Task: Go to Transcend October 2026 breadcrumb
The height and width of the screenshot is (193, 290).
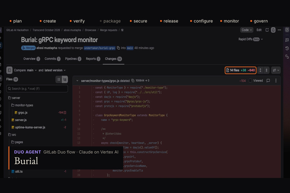Action: tap(46, 30)
